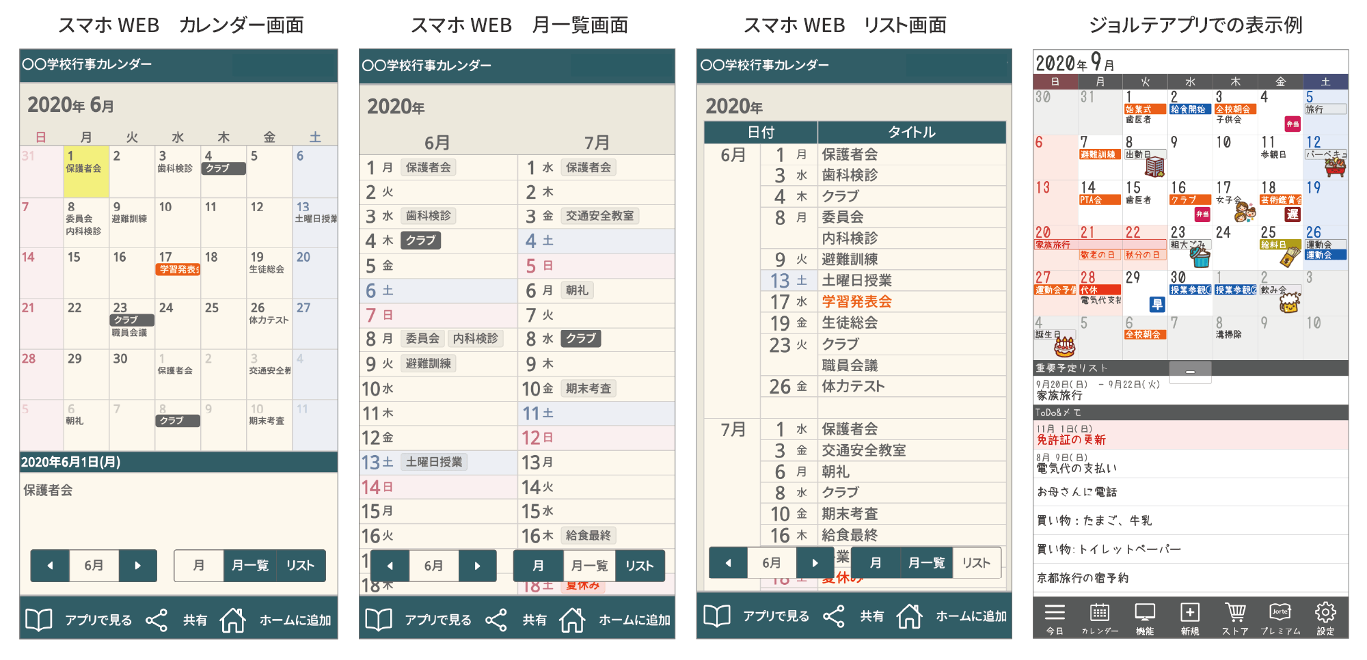
Task: Select 月 month view on list screen
Action: [875, 562]
